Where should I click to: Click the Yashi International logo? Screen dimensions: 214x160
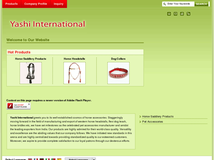[47, 24]
